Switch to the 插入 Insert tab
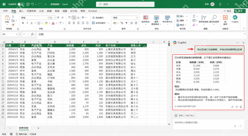The height and width of the screenshot is (136, 248). click(x=21, y=11)
